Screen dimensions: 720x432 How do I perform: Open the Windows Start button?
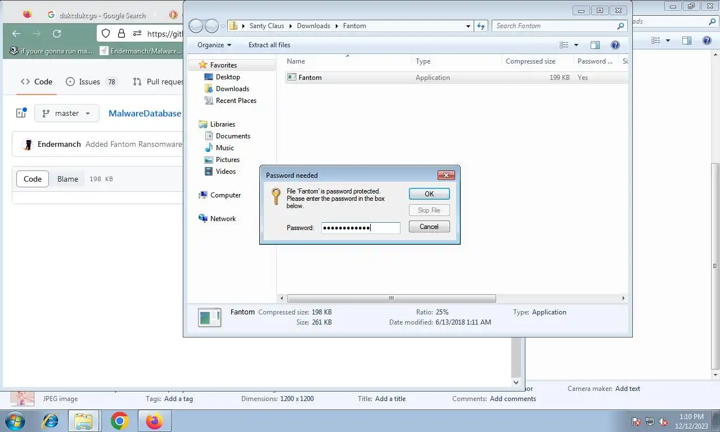click(15, 421)
